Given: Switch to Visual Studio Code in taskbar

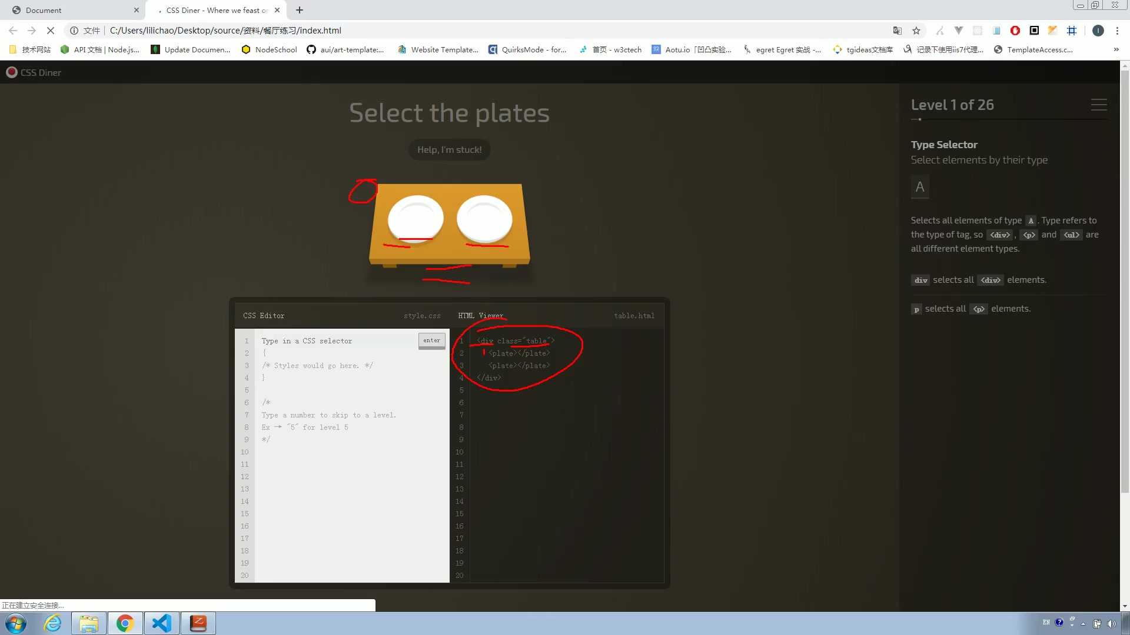Looking at the screenshot, I should (x=161, y=623).
